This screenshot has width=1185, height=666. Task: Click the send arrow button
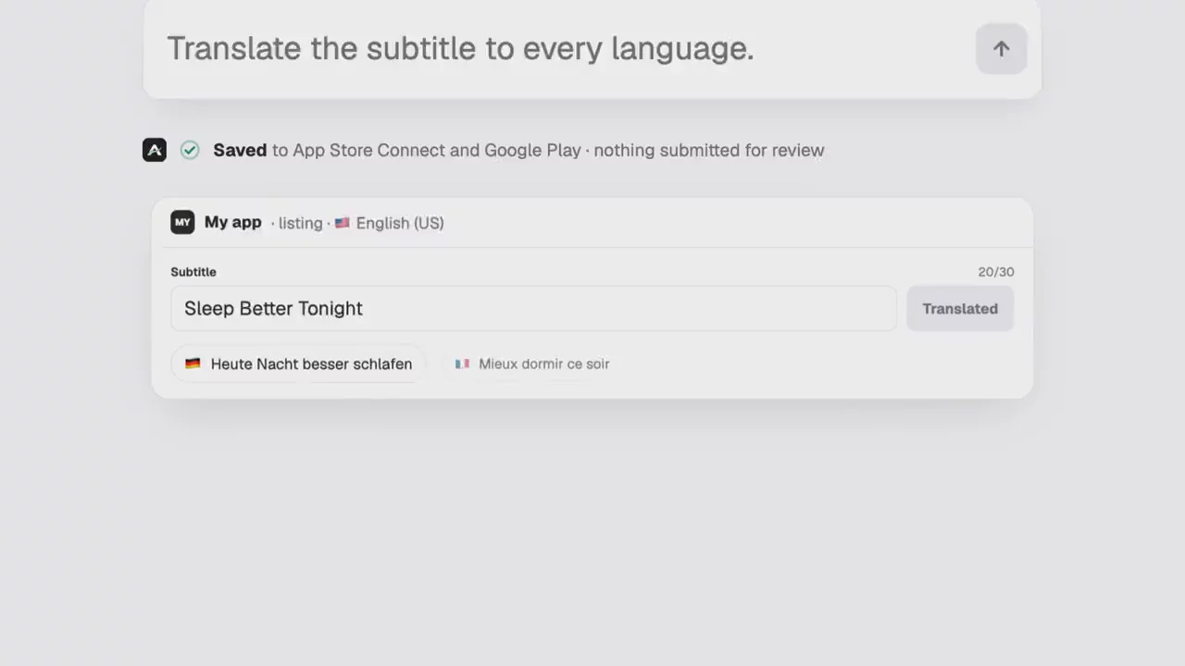(1001, 49)
